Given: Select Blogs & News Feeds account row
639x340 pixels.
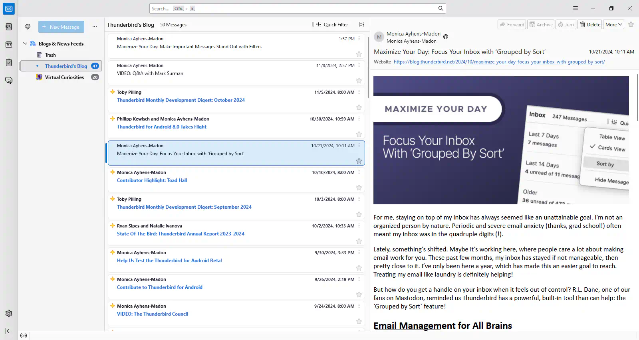Looking at the screenshot, I should [x=61, y=43].
